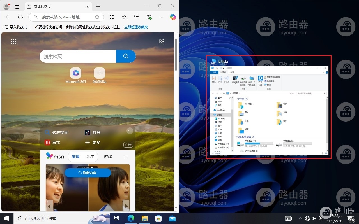
Task: Open the Browser essentials heart icon
Action: [149, 17]
